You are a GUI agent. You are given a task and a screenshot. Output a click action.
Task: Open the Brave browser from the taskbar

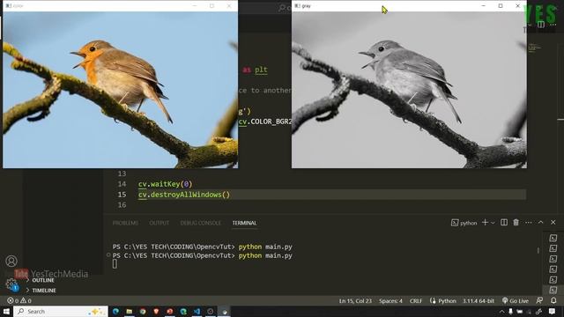(x=156, y=312)
